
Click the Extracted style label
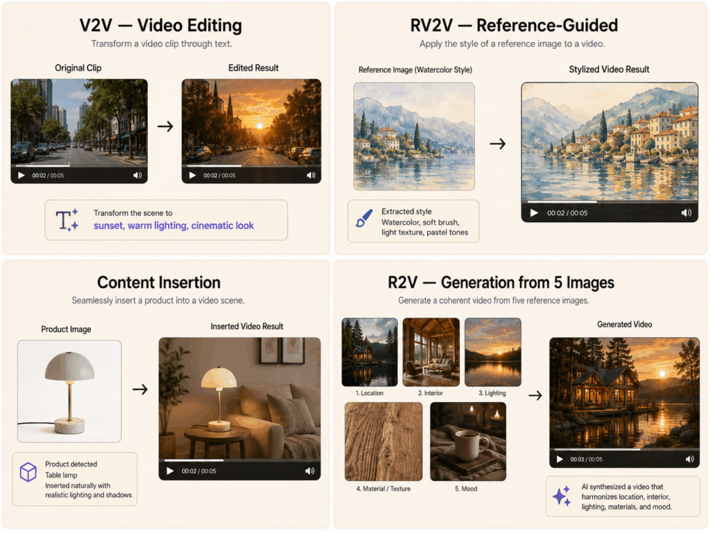(x=406, y=212)
